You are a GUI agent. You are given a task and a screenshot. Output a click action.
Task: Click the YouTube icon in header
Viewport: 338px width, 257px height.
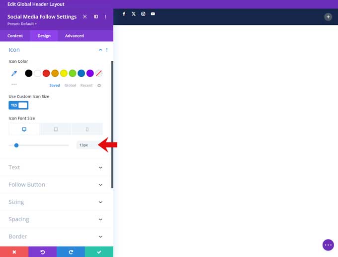(x=153, y=14)
